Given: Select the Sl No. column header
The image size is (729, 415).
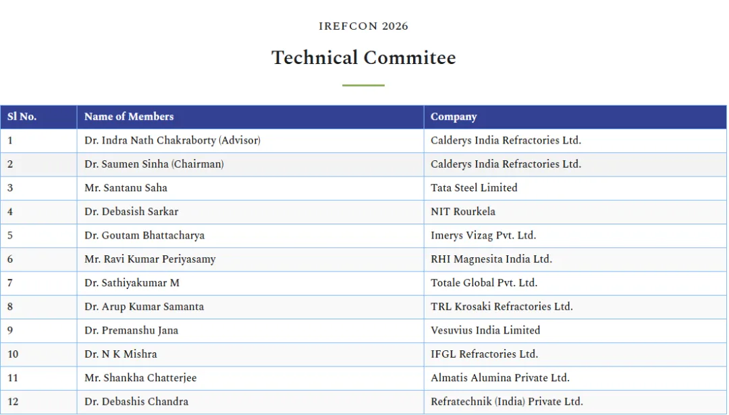Looking at the screenshot, I should pos(22,117).
